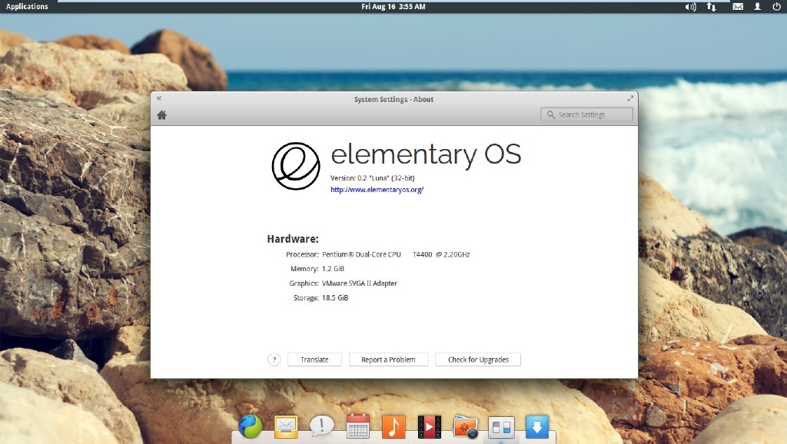Click the Hardware heading
787x444 pixels.
click(x=293, y=239)
